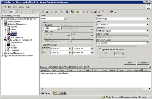Click the copy toolbar icon
Viewport: 152px width, 99px height.
(39, 12)
